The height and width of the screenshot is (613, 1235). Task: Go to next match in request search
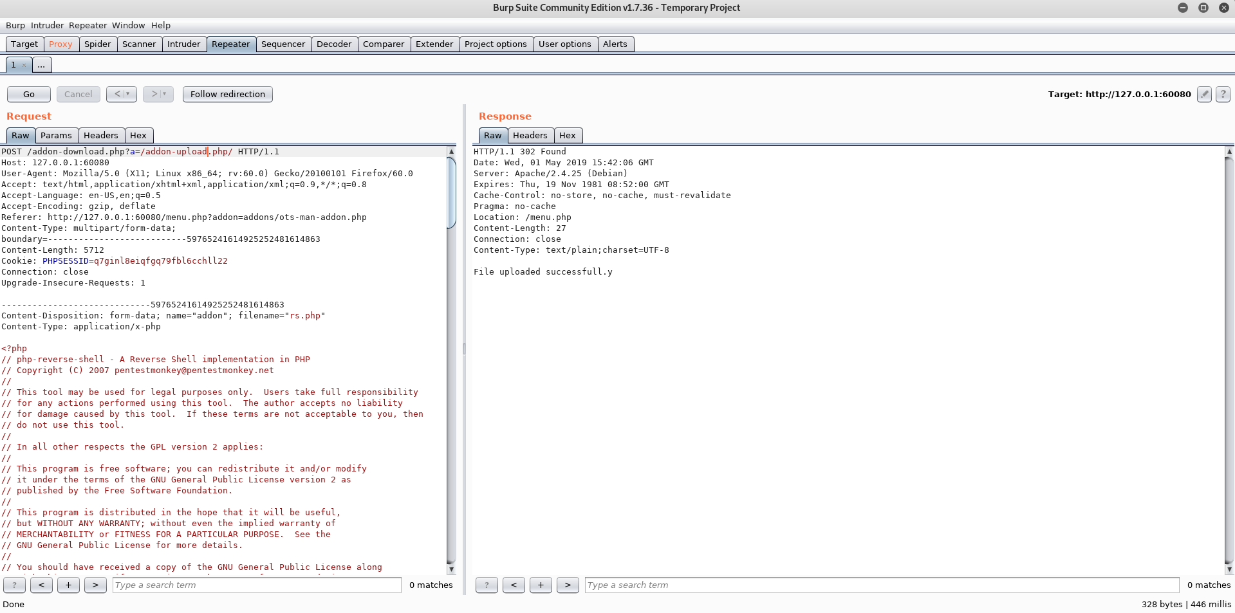point(95,585)
